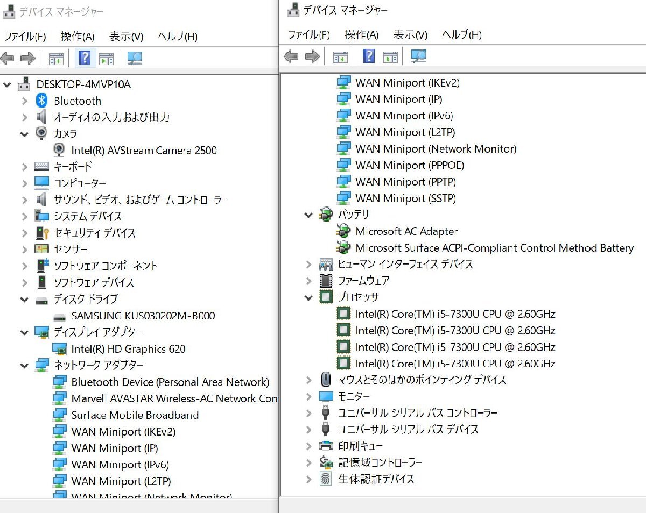Collapse the ディスク ドライブ category

click(x=24, y=300)
